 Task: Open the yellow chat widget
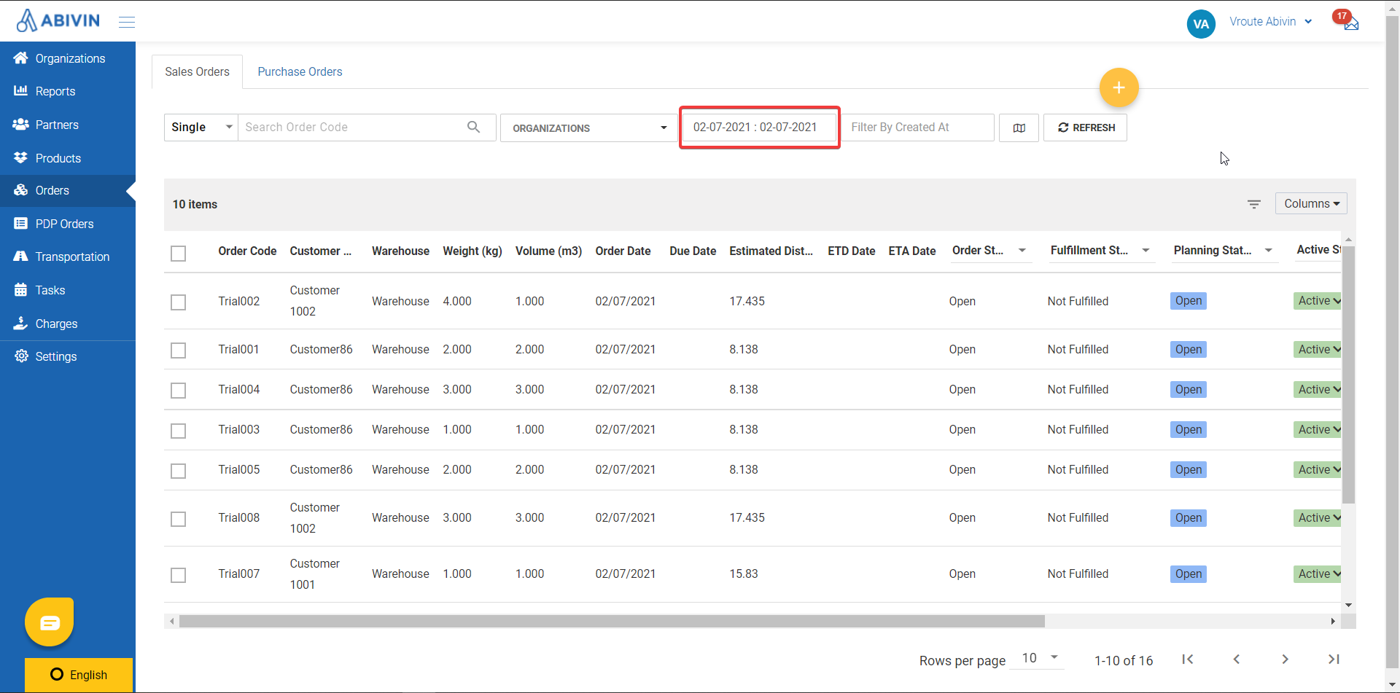pos(50,622)
